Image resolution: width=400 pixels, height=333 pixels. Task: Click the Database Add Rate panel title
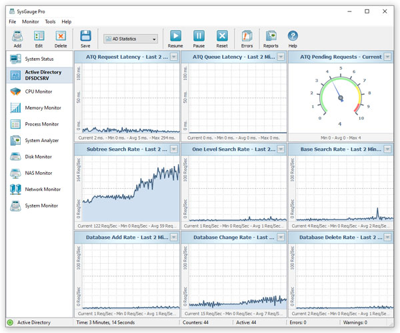pos(127,238)
